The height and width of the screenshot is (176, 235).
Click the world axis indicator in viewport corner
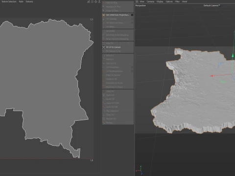pyautogui.click(x=140, y=171)
